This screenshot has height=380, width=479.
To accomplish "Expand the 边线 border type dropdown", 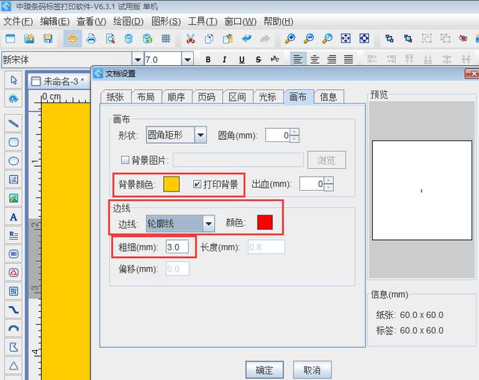I will [x=209, y=223].
